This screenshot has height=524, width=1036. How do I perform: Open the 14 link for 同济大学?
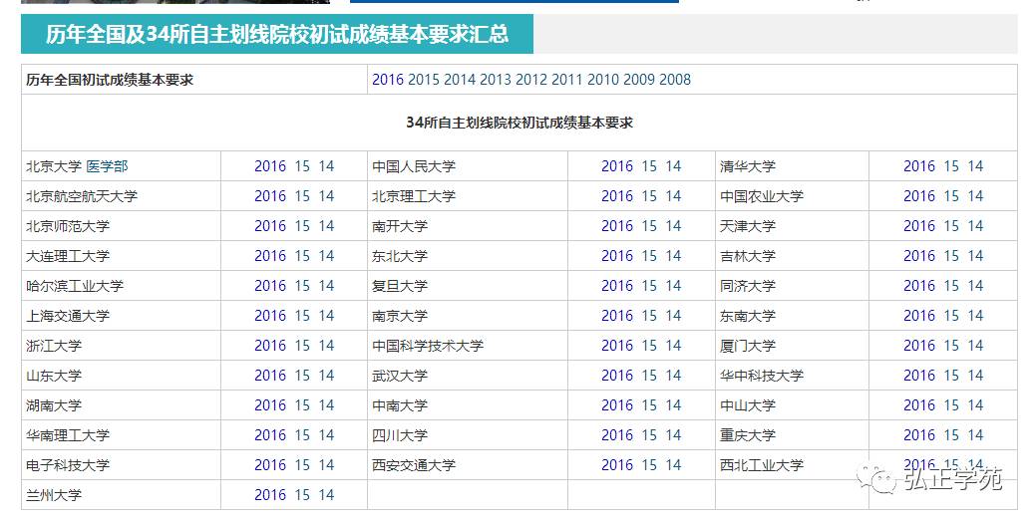tap(975, 286)
